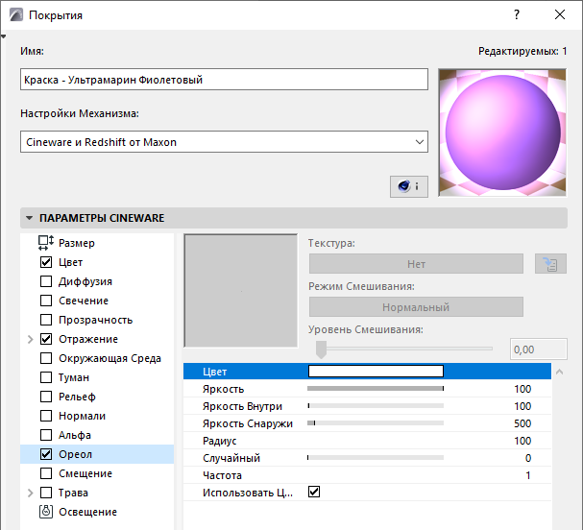Click the Частота parameter label
583x530 pixels.
222,475
